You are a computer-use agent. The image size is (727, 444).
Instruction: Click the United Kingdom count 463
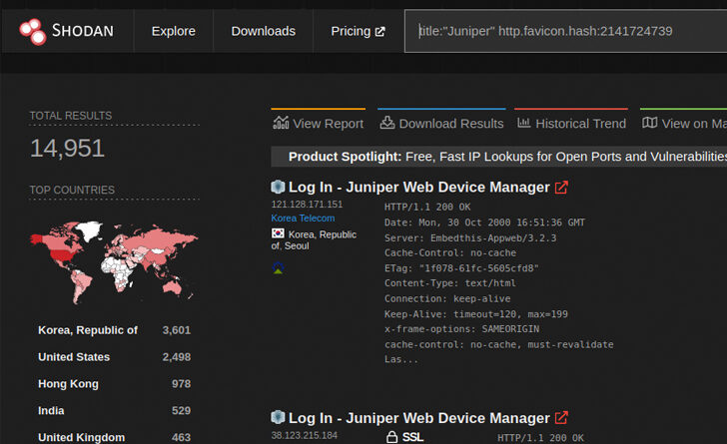pyautogui.click(x=181, y=437)
